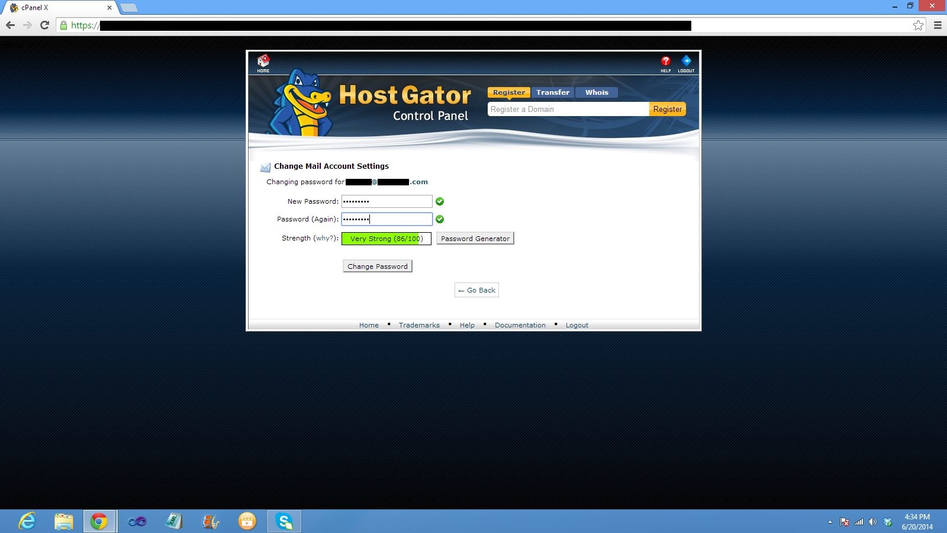Open a new browser tab
The height and width of the screenshot is (533, 947).
[129, 8]
